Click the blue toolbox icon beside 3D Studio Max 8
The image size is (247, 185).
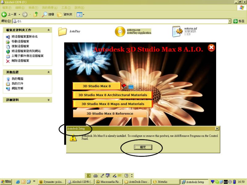(131, 86)
